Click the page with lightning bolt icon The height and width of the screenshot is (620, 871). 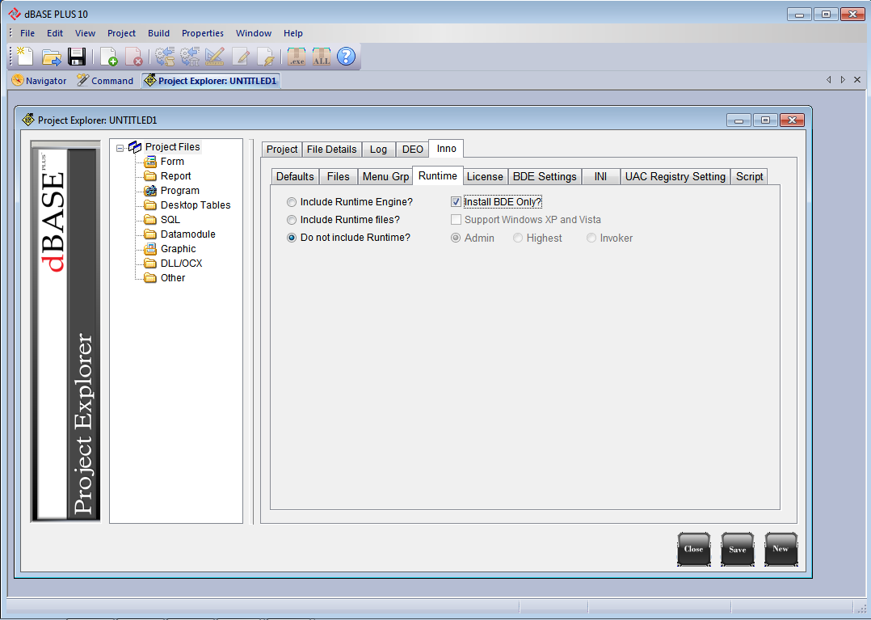coord(266,56)
